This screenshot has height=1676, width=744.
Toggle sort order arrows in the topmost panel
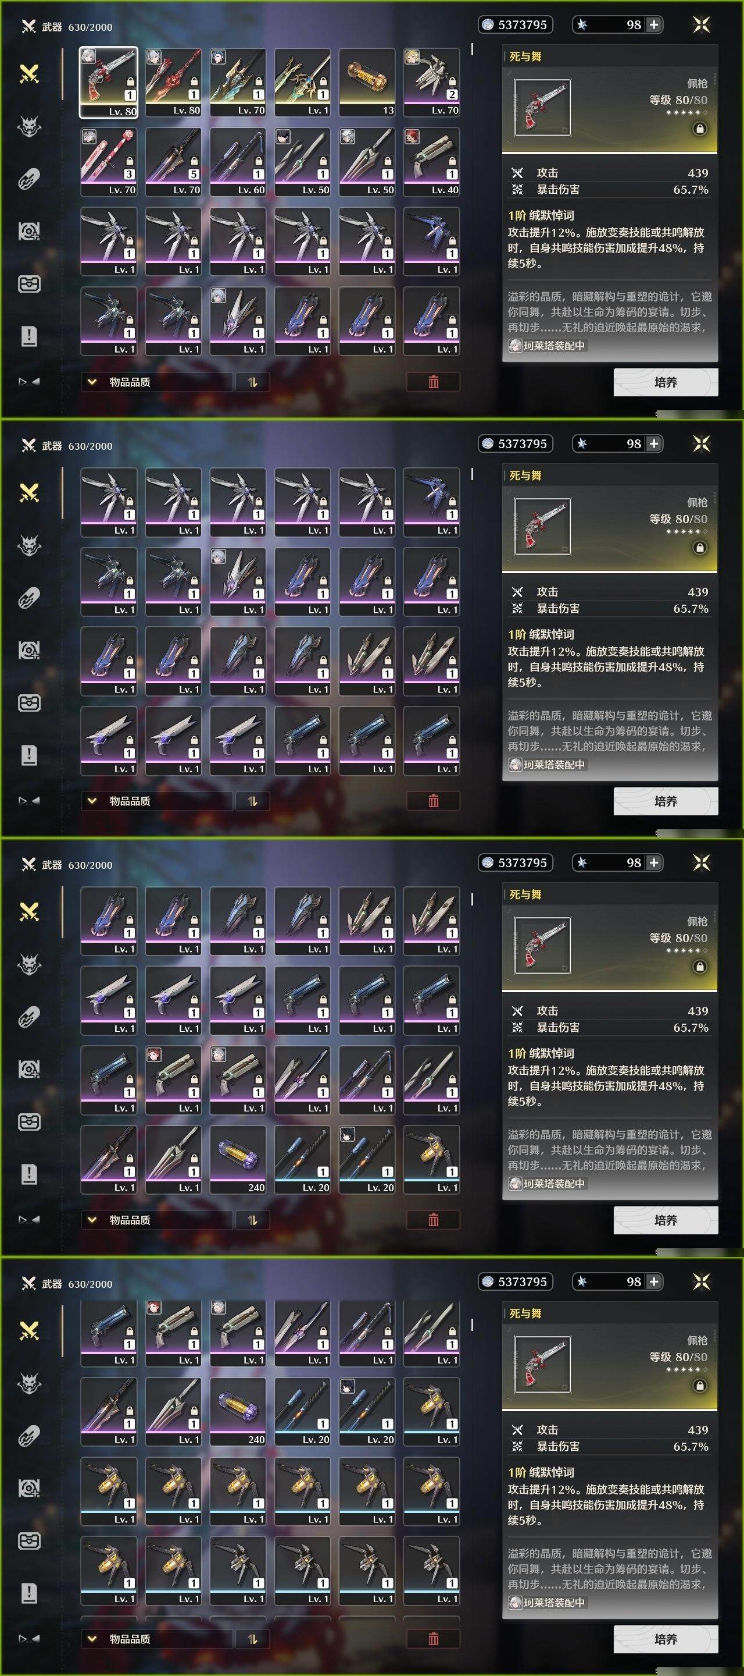[252, 382]
